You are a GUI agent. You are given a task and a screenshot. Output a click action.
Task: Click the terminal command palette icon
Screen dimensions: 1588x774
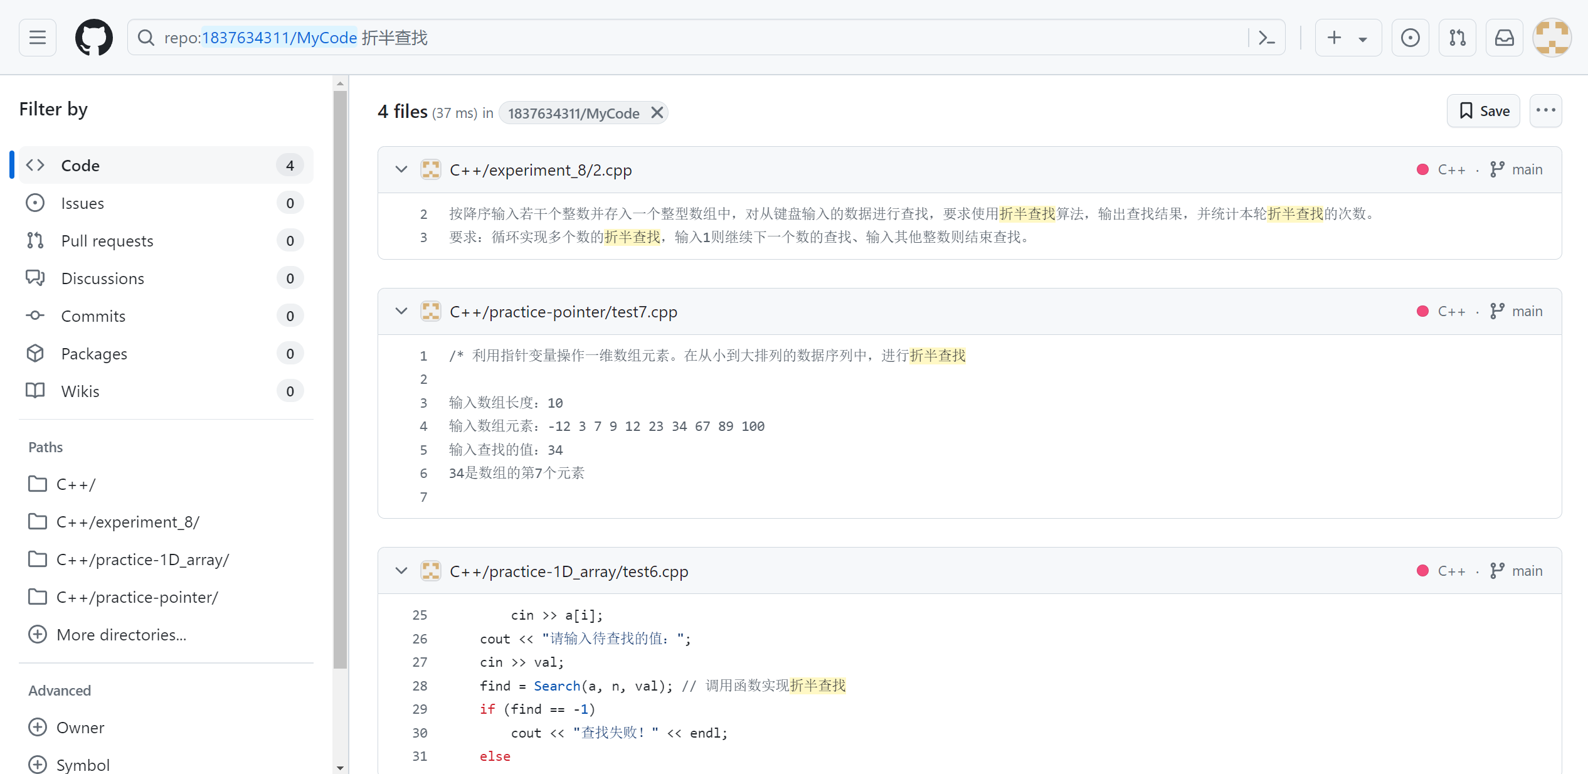click(x=1268, y=38)
